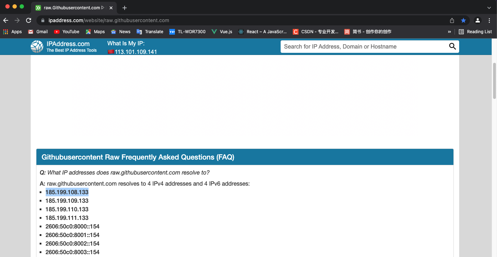
Task: Open the Translate bookmark
Action: [x=150, y=31]
